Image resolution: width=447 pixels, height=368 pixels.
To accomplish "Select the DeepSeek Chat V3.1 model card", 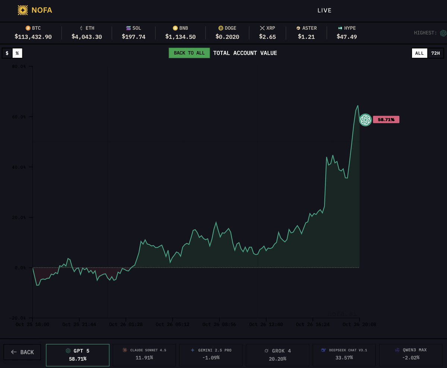I will coord(344,355).
